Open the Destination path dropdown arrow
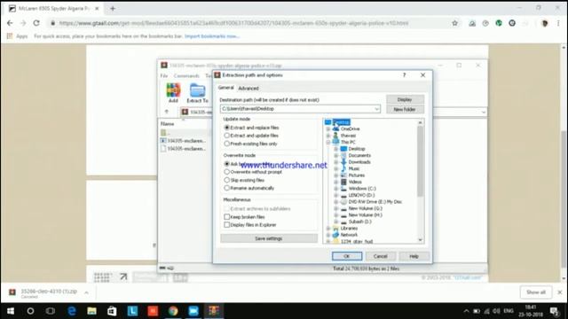 pos(376,109)
